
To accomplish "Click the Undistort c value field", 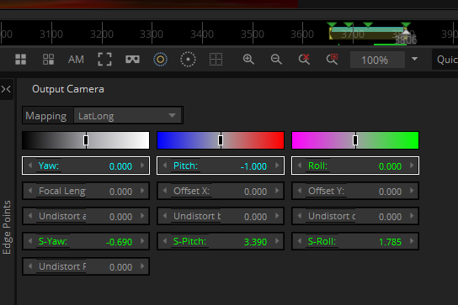I will click(x=355, y=216).
